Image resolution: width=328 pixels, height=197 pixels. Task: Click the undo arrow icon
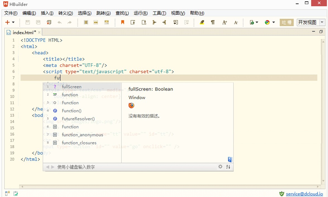[x=60, y=22]
